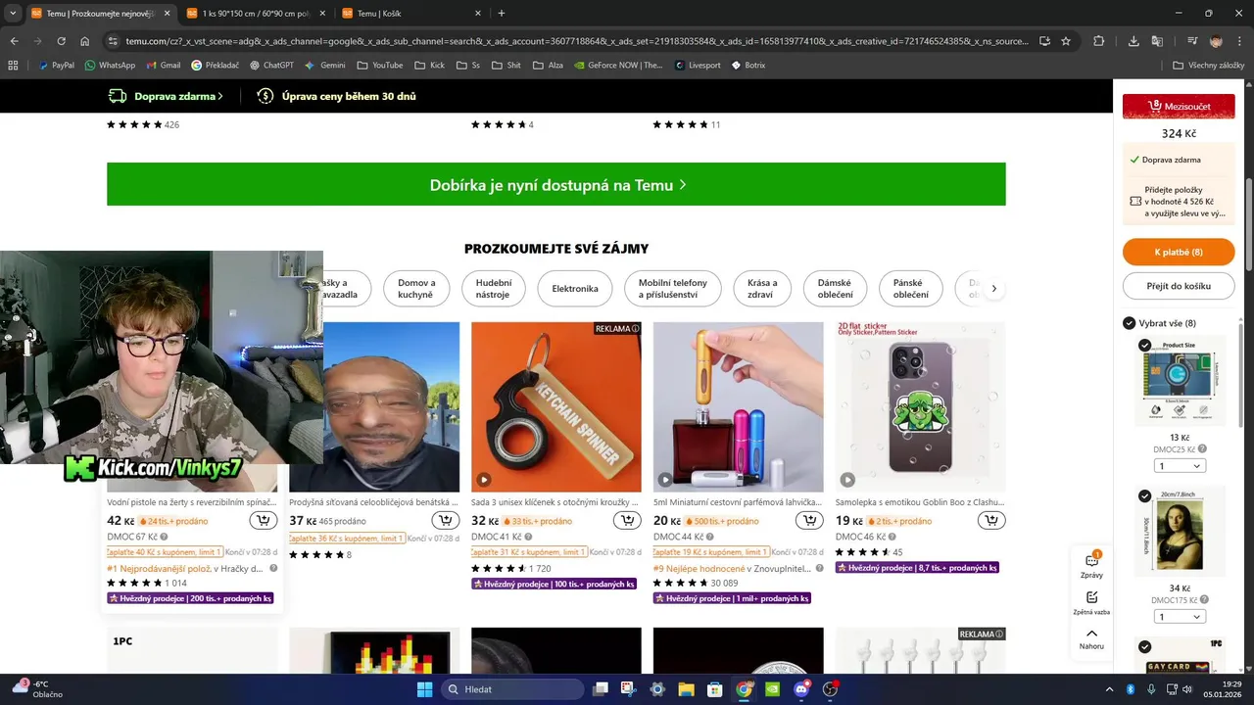Deselect the Gay Card cart item
The image size is (1254, 705).
(1145, 647)
